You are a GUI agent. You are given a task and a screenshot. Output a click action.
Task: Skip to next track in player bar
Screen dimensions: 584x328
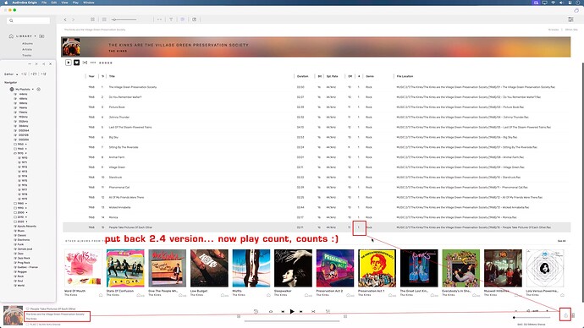point(301,312)
